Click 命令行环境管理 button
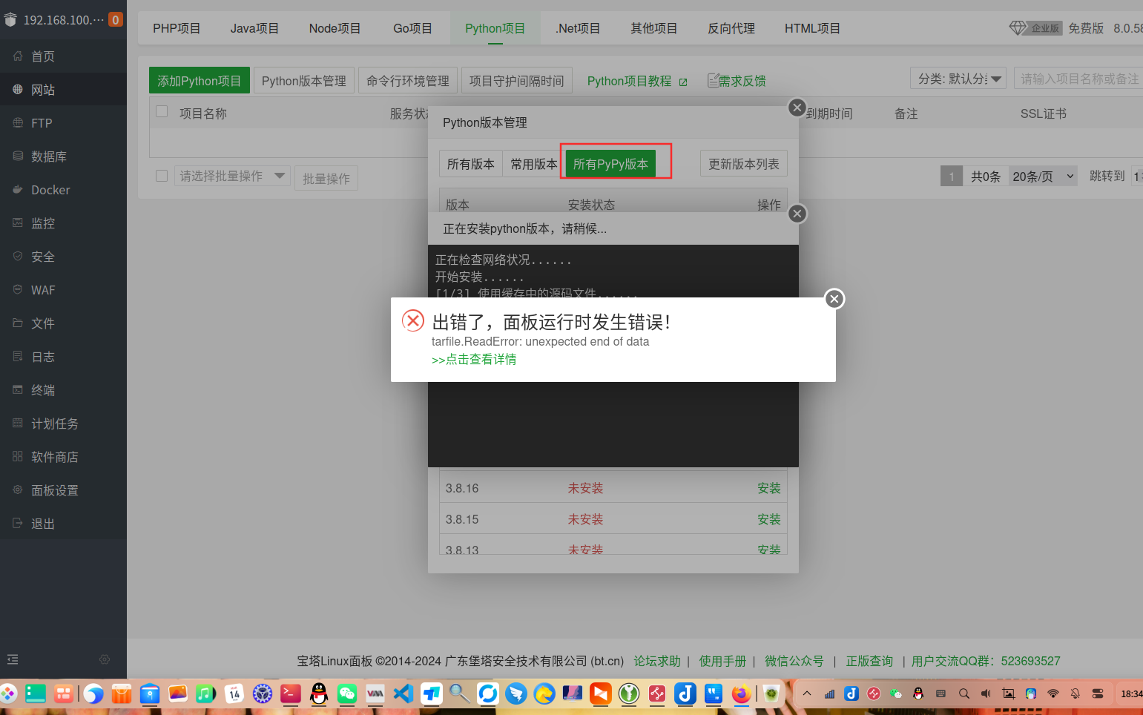Viewport: 1143px width, 715px height. coord(408,81)
